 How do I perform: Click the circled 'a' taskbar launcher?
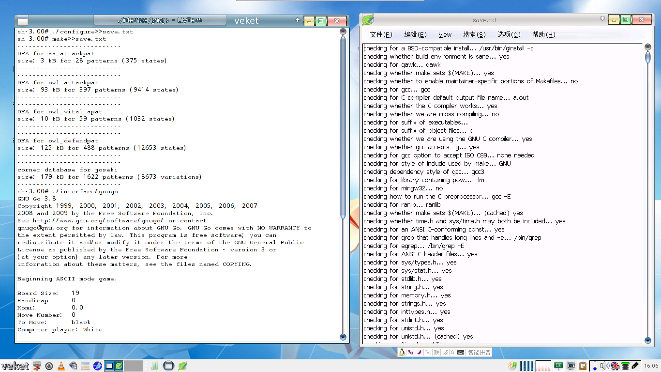pos(49,366)
